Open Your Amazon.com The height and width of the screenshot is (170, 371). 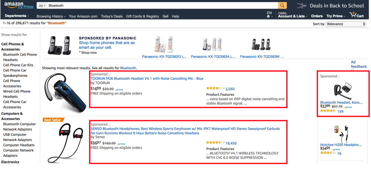[x=83, y=16]
